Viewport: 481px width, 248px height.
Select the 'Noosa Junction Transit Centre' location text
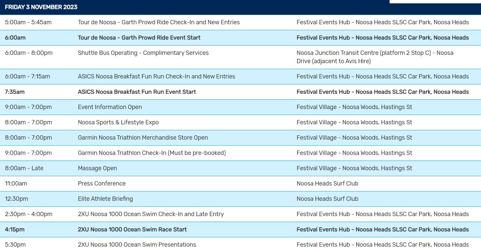(x=375, y=57)
